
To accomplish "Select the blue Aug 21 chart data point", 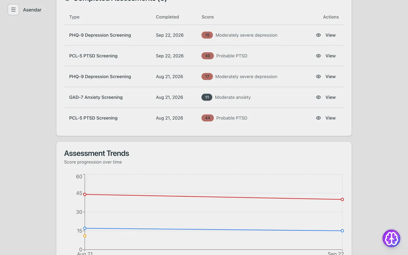I will point(85,228).
